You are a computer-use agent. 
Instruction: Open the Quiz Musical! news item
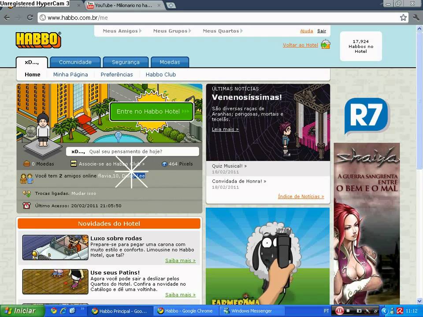coord(229,166)
